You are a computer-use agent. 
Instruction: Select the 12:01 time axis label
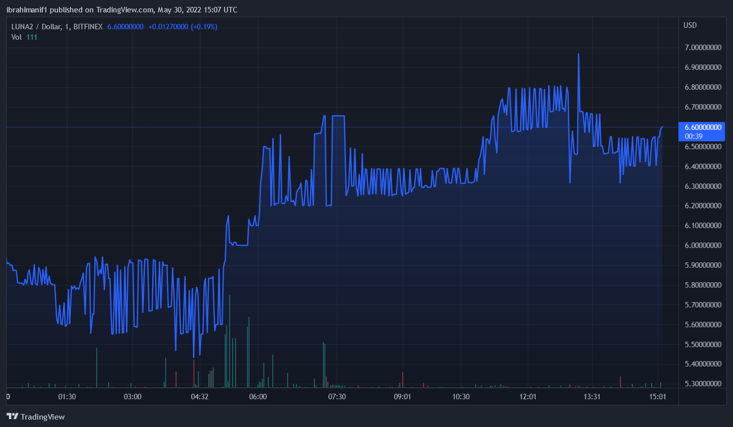(528, 397)
